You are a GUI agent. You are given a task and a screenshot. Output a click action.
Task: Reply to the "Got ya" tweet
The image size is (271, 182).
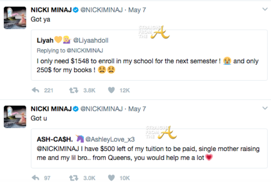35,90
